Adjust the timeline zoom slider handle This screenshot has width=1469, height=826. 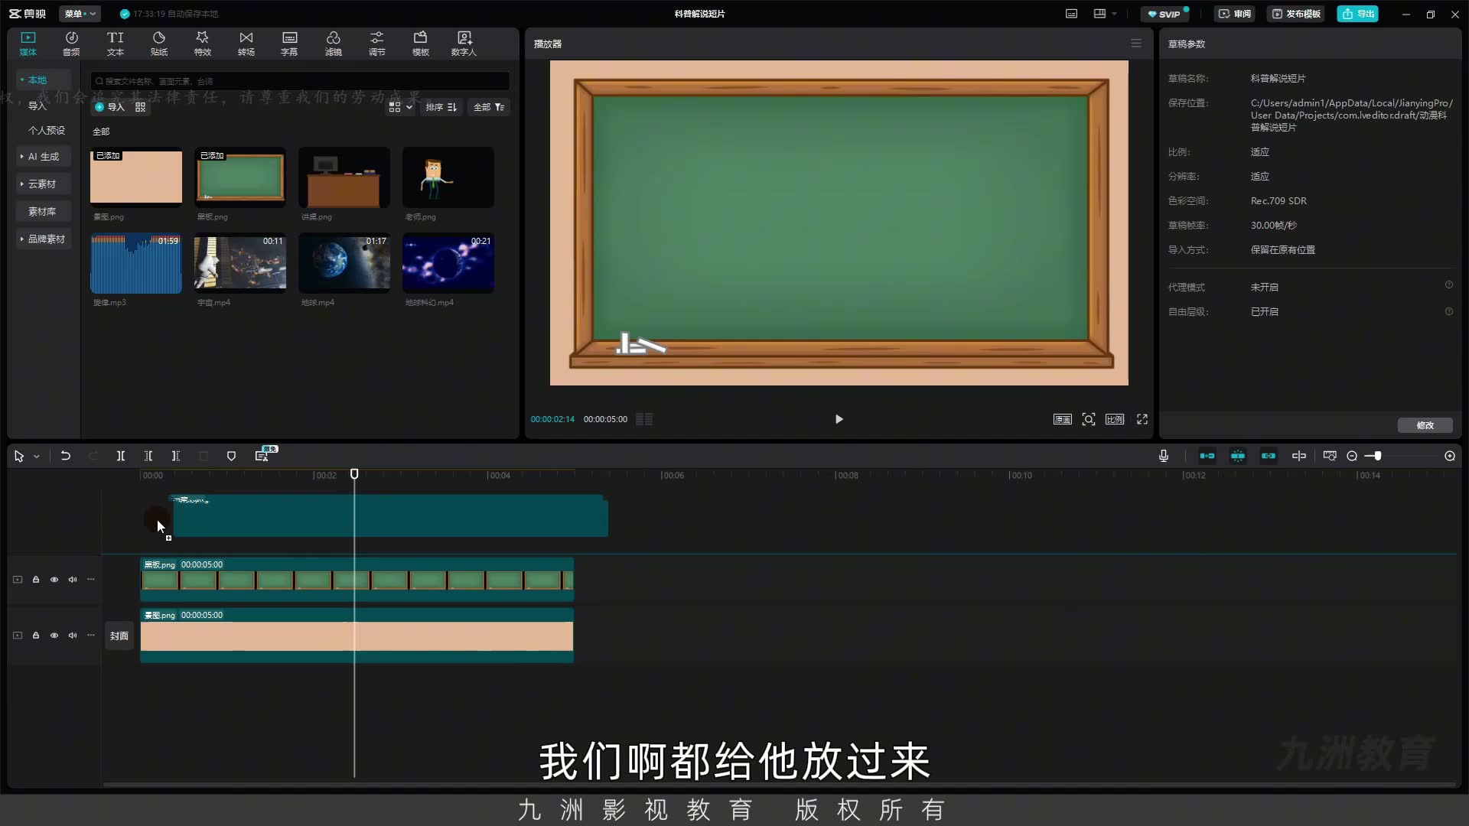[x=1377, y=456]
